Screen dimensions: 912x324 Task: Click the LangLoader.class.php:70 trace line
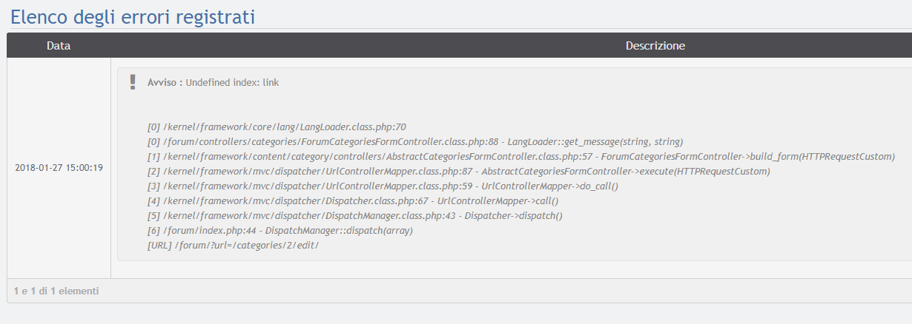tap(277, 126)
